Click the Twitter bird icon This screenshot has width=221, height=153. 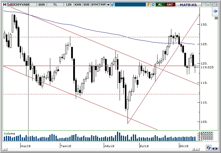113,5
